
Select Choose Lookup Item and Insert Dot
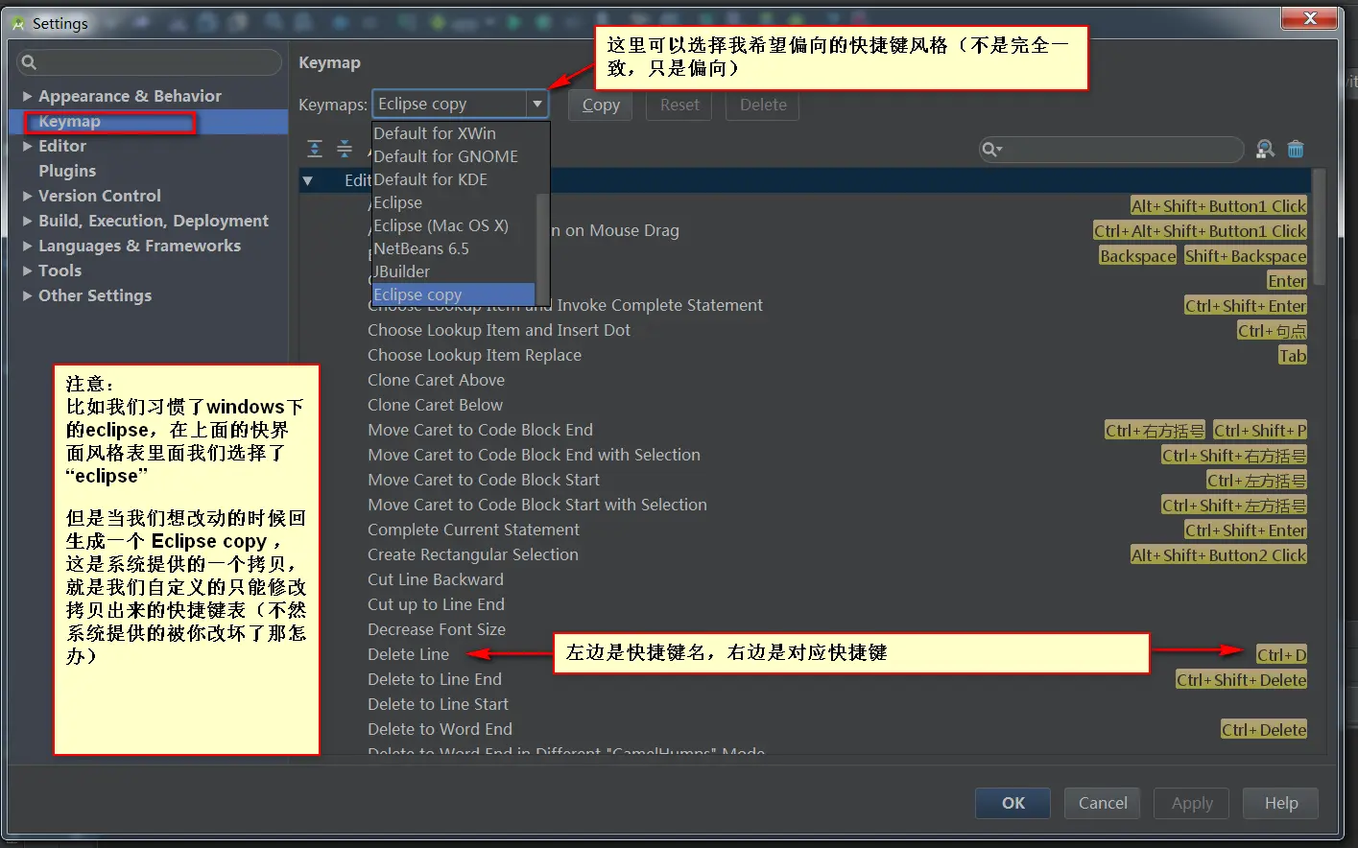point(499,330)
